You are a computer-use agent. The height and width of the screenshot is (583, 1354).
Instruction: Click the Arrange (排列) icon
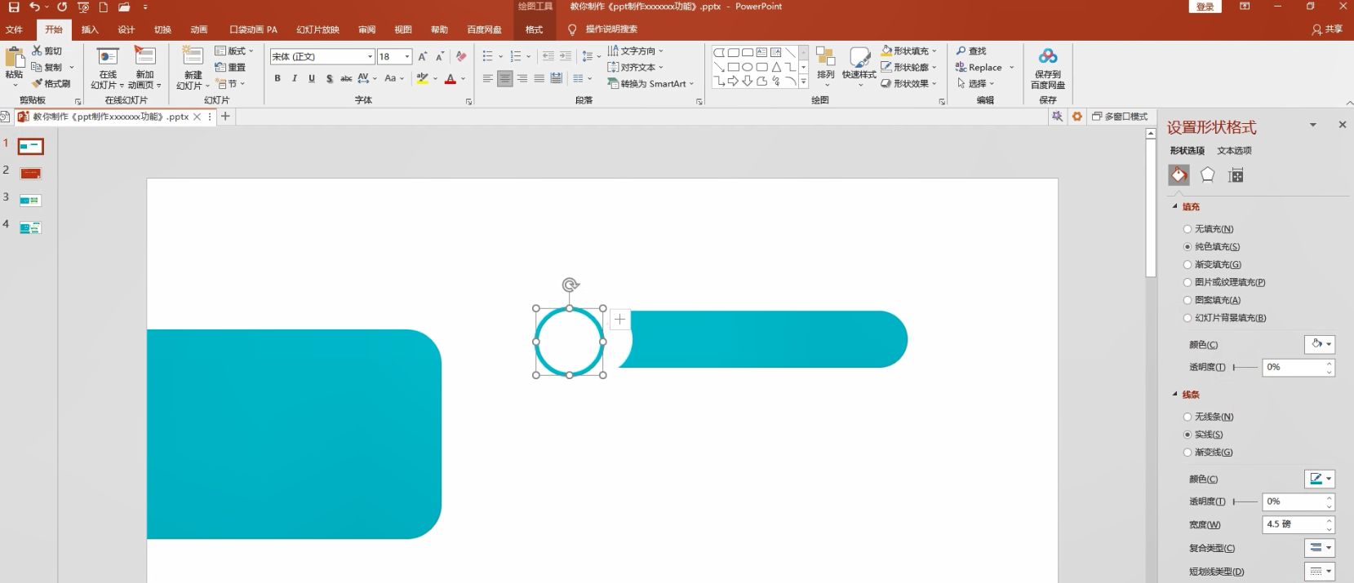tap(826, 57)
